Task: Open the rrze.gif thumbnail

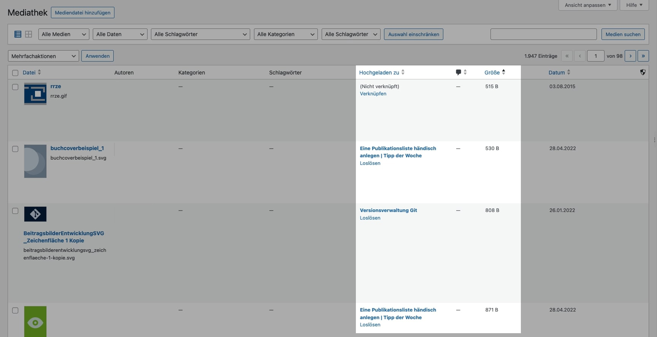Action: 35,94
